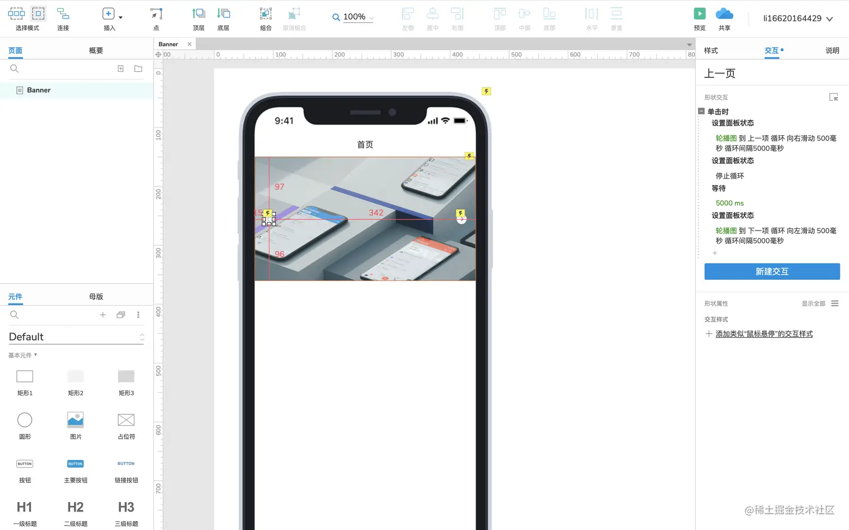The height and width of the screenshot is (530, 849).
Task: Switch to the 页面 pages tab
Action: pyautogui.click(x=15, y=50)
